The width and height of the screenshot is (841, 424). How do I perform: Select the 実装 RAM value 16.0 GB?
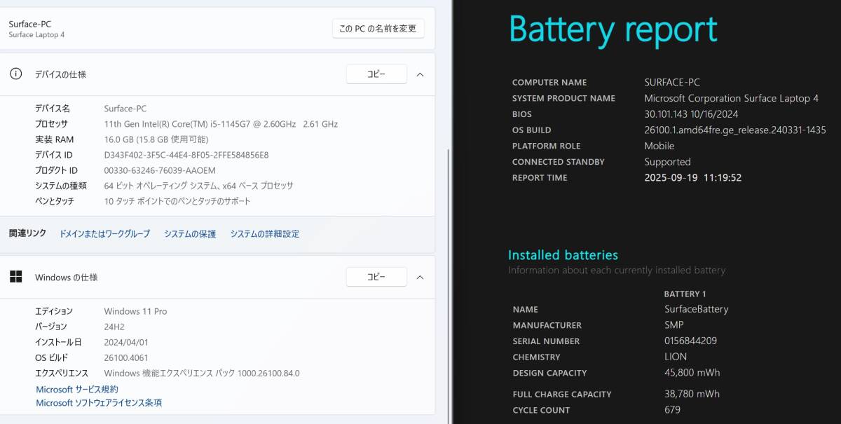(x=156, y=139)
